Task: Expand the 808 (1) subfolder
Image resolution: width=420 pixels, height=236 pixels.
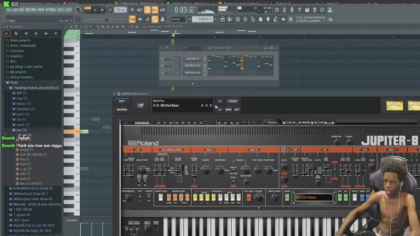Action: 22,93
